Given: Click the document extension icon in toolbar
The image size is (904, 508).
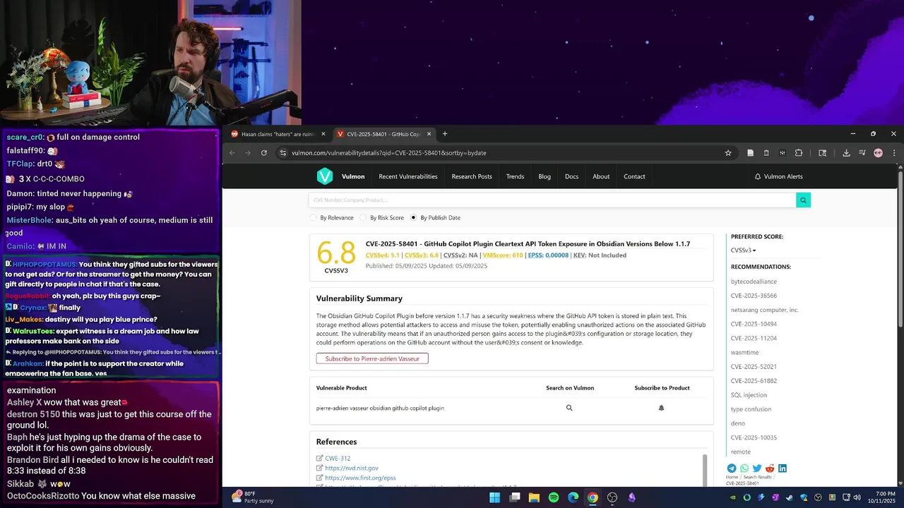Looking at the screenshot, I should 750,152.
